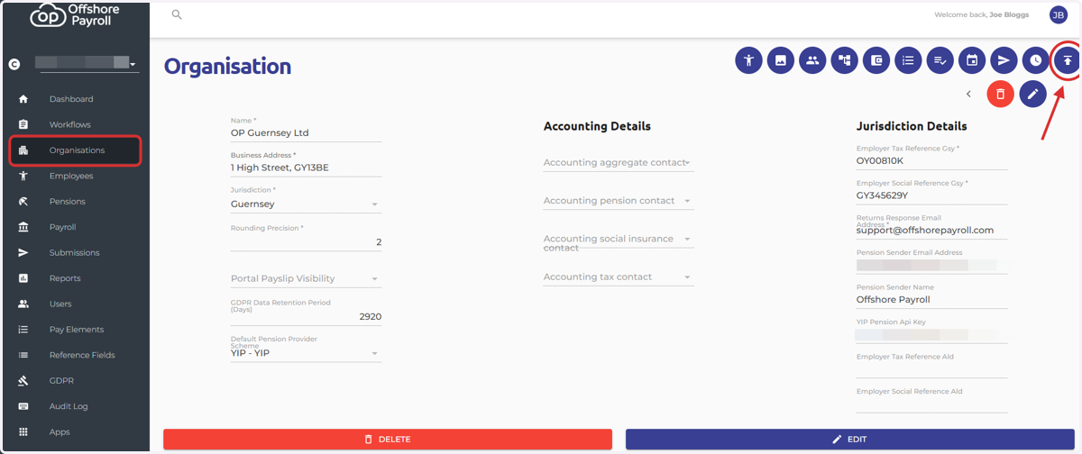
Task: Open Submissions menu item
Action: [74, 253]
